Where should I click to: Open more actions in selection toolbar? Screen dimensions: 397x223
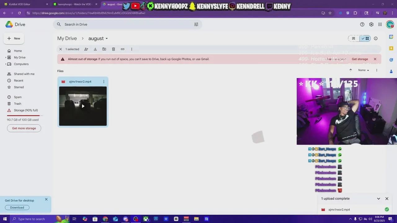click(x=132, y=49)
